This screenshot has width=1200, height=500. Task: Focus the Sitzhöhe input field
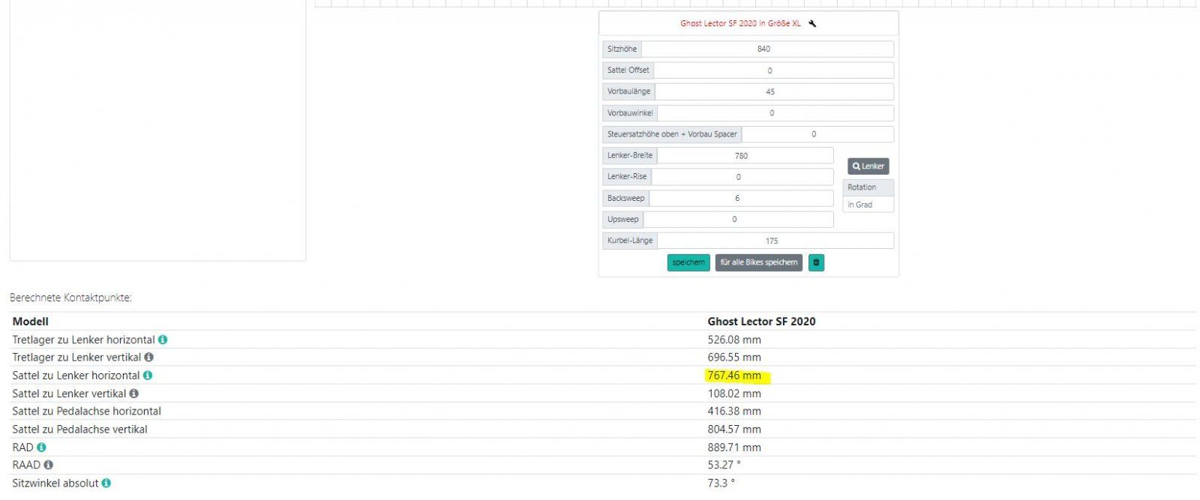pyautogui.click(x=766, y=49)
